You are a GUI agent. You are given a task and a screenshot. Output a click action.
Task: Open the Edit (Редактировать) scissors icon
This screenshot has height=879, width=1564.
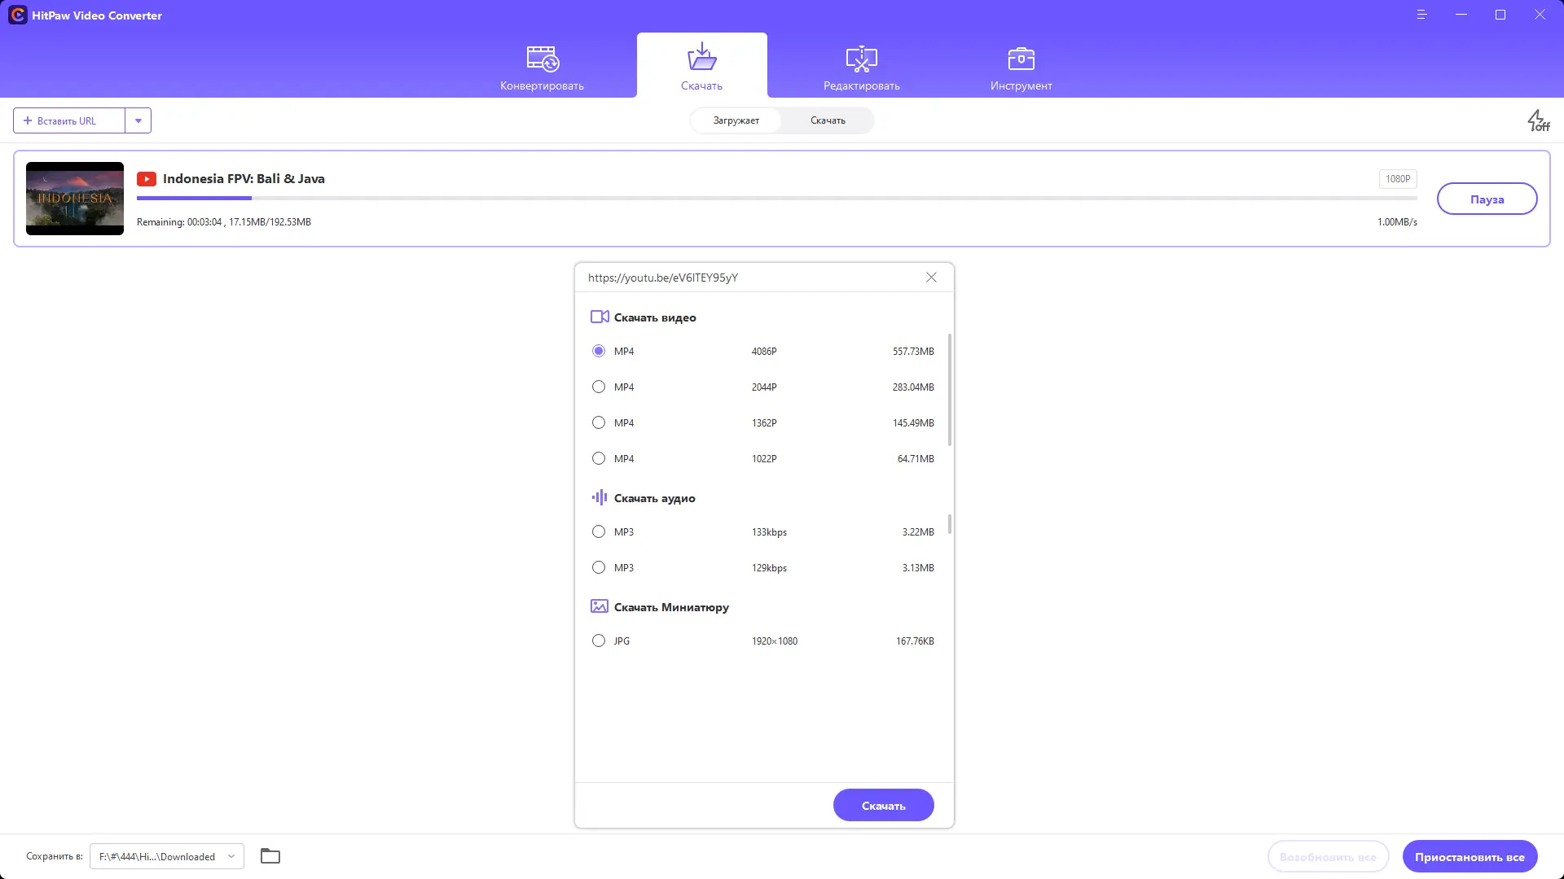(x=861, y=59)
